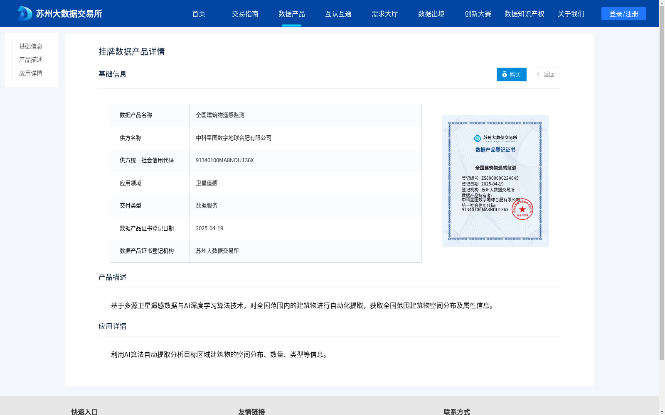Jump to 产品描述 in the sidebar

[31, 60]
